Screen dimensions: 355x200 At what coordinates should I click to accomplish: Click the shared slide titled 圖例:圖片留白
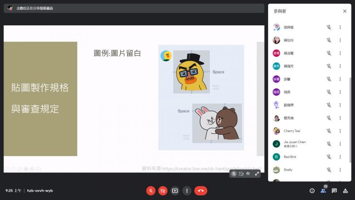pyautogui.click(x=134, y=99)
